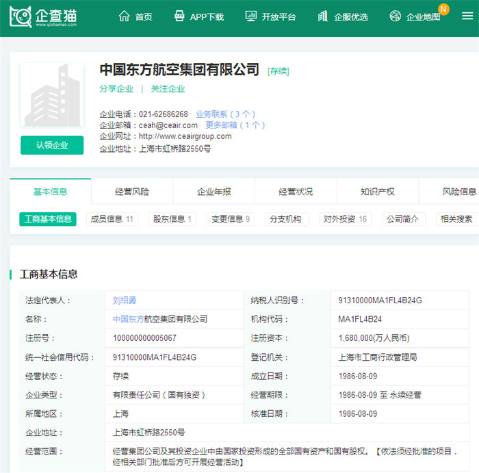Image resolution: width=479 pixels, height=473 pixels.
Task: Click 核准日期 value 1986-08-09
Action: [x=358, y=413]
